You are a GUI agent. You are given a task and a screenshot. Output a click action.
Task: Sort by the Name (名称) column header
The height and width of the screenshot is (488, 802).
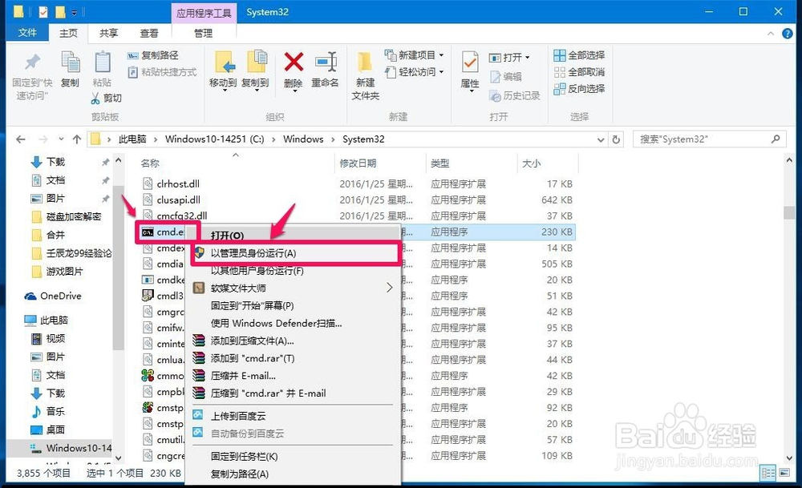click(150, 163)
